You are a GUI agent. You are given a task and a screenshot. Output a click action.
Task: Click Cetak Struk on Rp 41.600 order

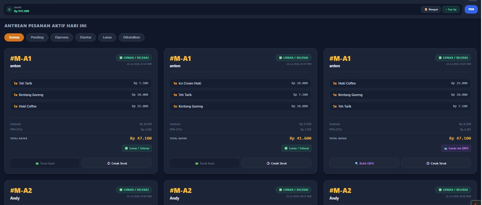277,163
